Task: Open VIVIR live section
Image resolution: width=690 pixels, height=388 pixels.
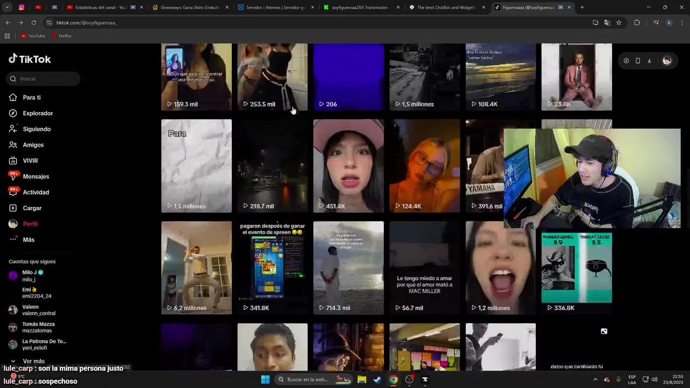Action: (23, 161)
